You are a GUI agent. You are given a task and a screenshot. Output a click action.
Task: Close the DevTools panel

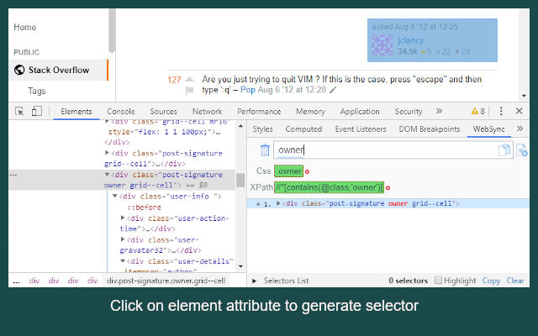(x=519, y=111)
